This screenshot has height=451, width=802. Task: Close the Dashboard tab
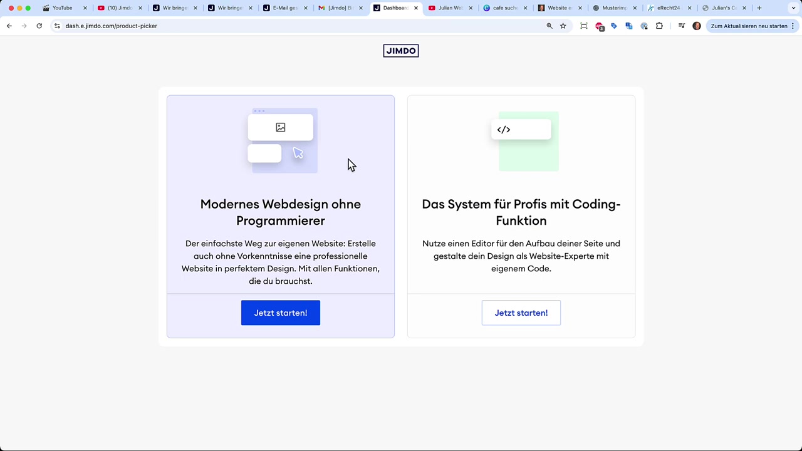coord(415,8)
